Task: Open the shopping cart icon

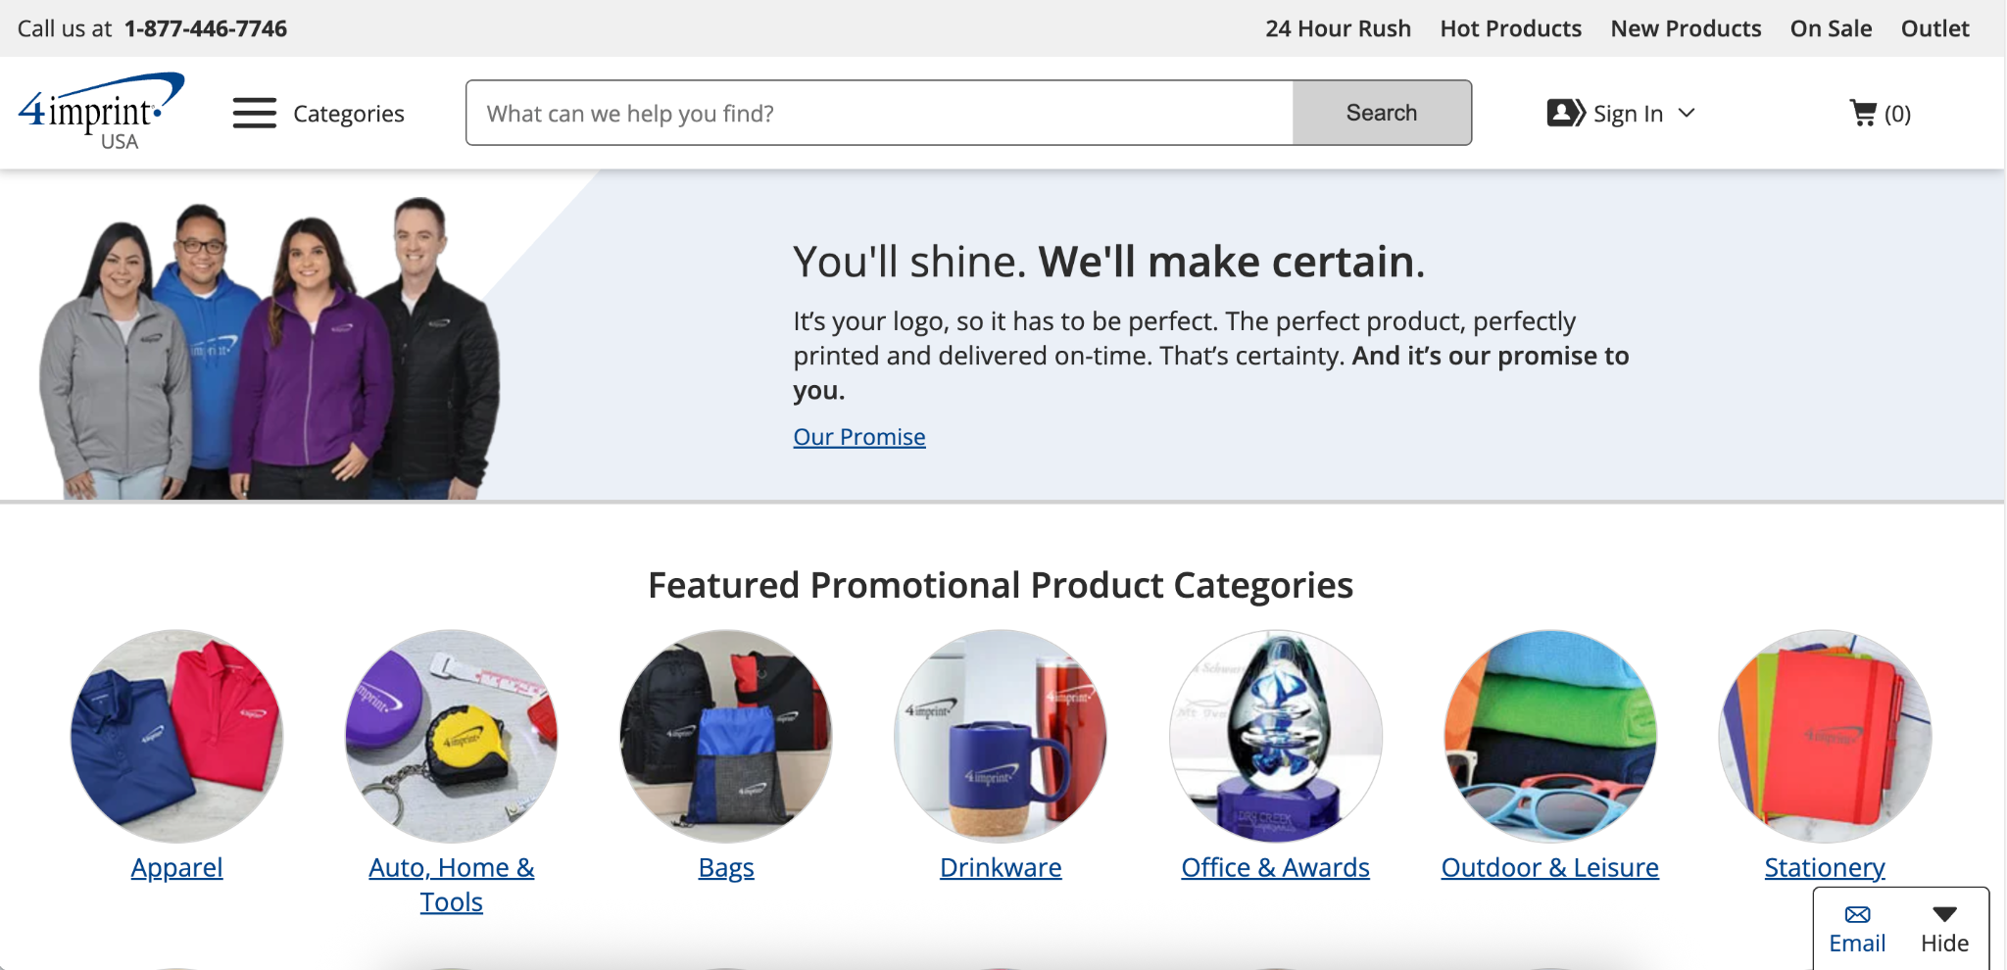Action: (1862, 113)
